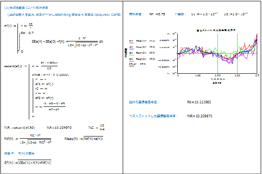
Task: Select the y1 lower limit definition
Action: coord(204,14)
